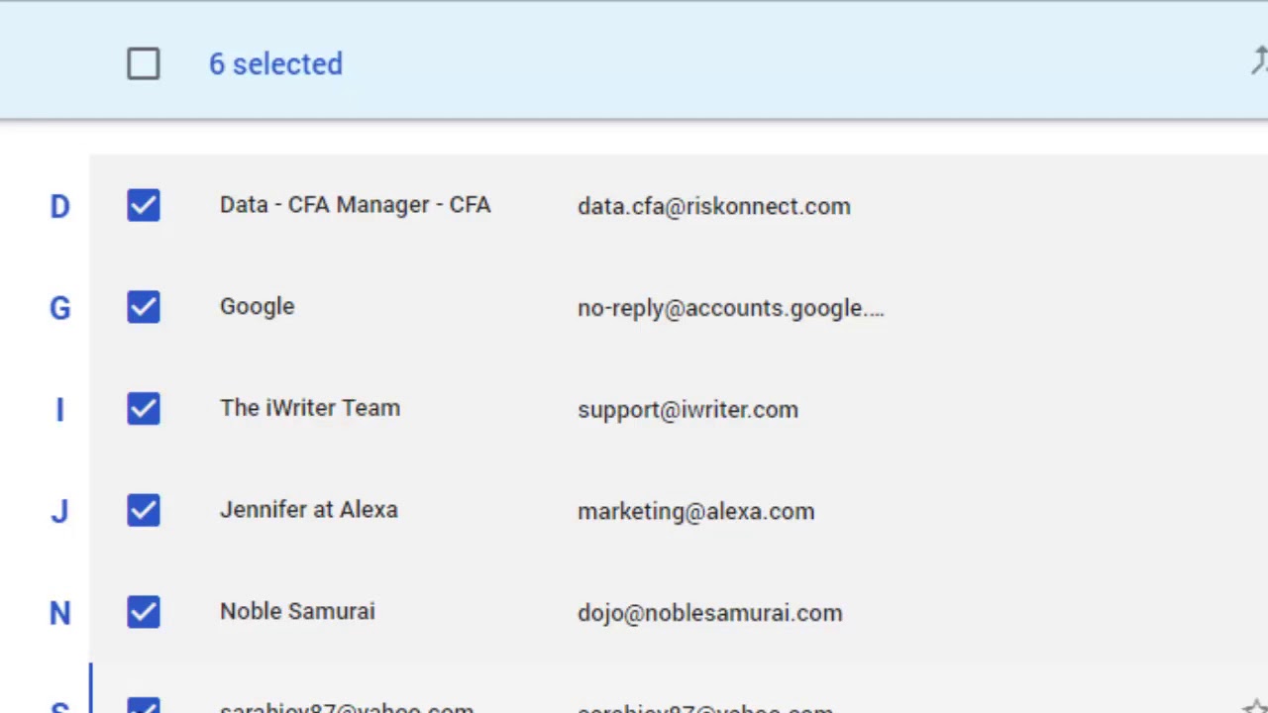Select The iWriter Team contact name
The width and height of the screenshot is (1268, 713).
pos(309,408)
